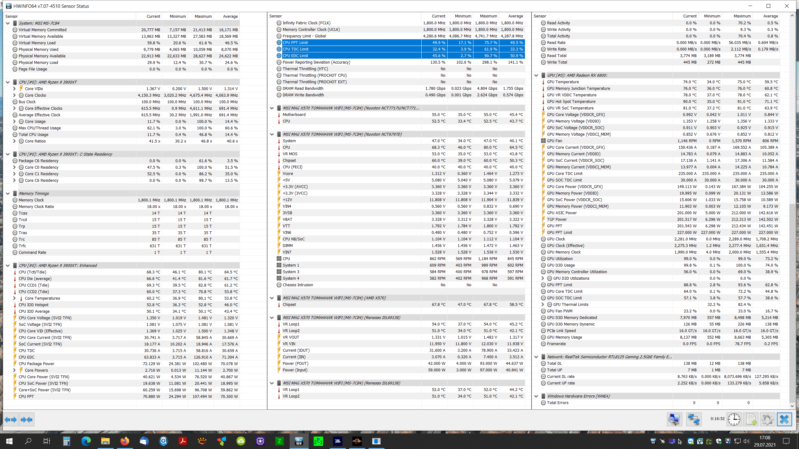
Task: Expand the Core Temperatures row
Action: point(14,298)
